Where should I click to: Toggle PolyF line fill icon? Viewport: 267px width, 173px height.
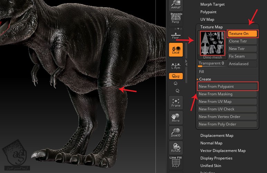[176, 163]
